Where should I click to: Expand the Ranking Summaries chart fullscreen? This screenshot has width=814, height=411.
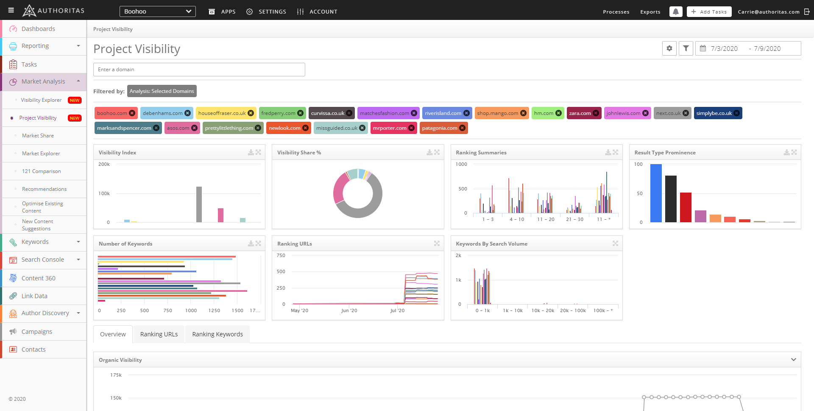click(616, 152)
